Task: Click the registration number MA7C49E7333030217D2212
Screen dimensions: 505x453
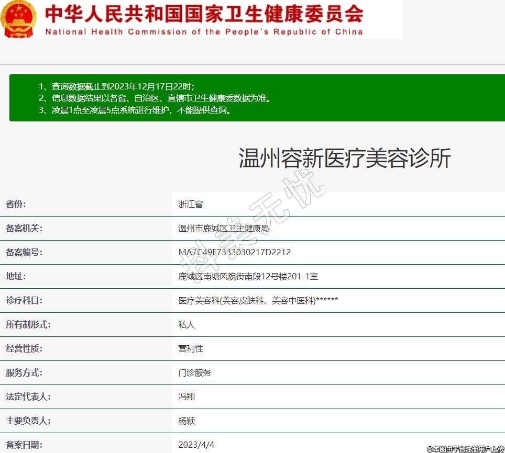Action: tap(234, 253)
